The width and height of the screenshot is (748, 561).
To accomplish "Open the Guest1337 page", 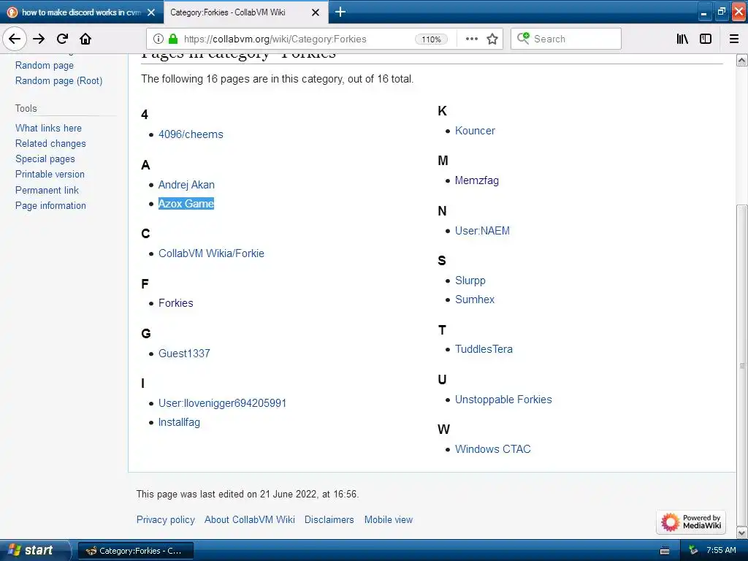I will tap(184, 354).
